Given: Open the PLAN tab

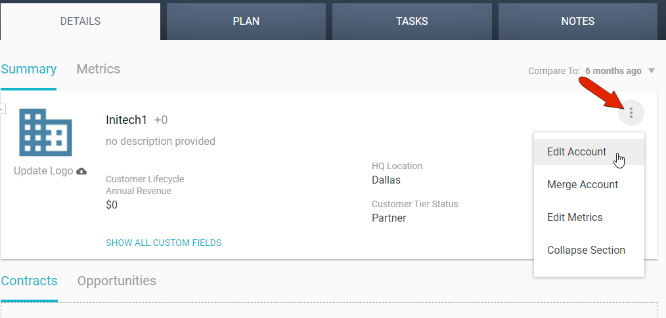Looking at the screenshot, I should [x=246, y=21].
